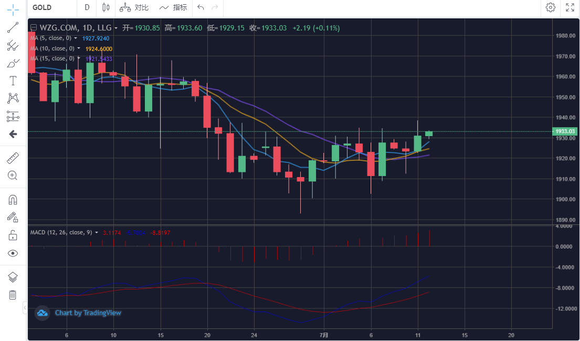Screen dimensions: 580x341
Task: Pick the text annotation tool
Action: coord(13,80)
